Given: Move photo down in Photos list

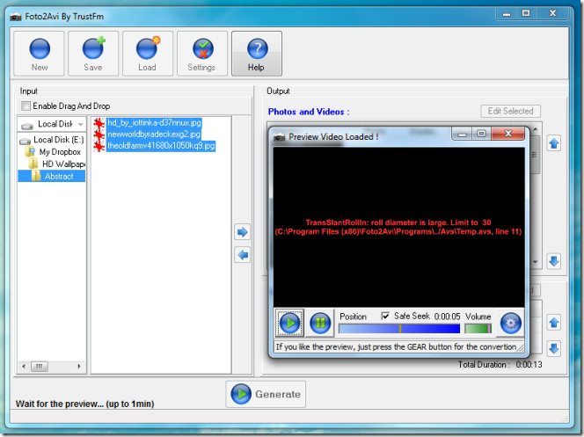Looking at the screenshot, I should click(554, 261).
